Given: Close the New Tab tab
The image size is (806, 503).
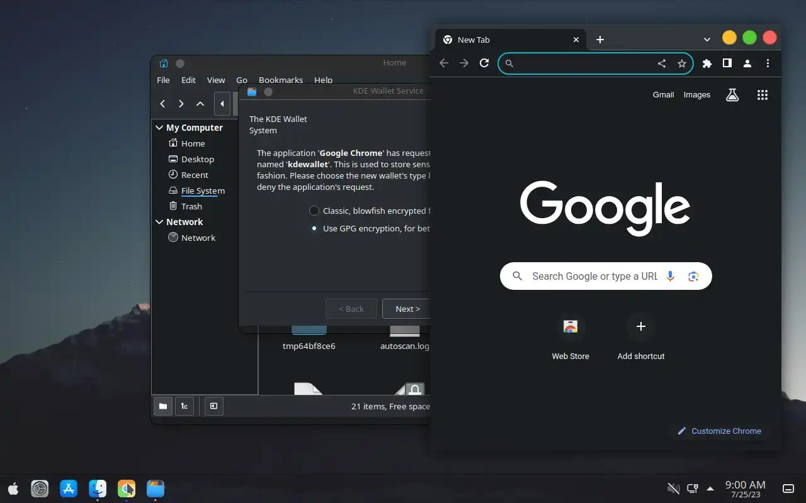Looking at the screenshot, I should click(576, 40).
